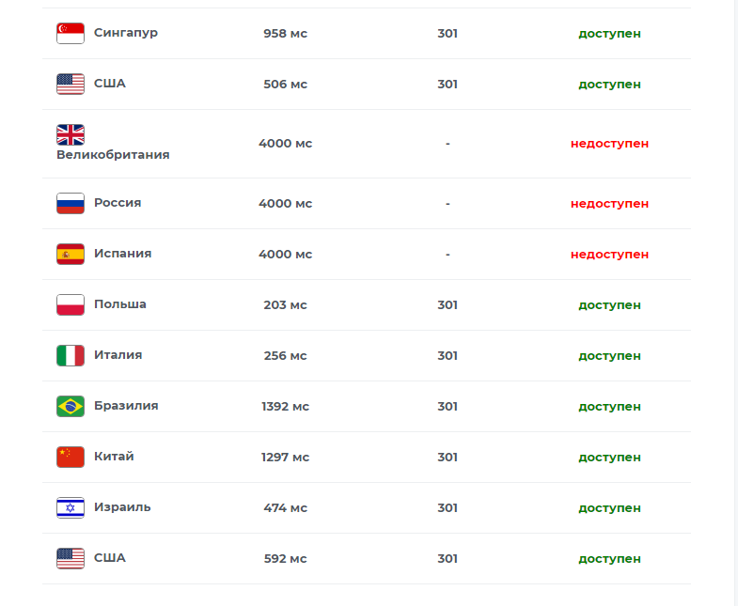
Task: Select the Spain flag icon
Action: 71,254
